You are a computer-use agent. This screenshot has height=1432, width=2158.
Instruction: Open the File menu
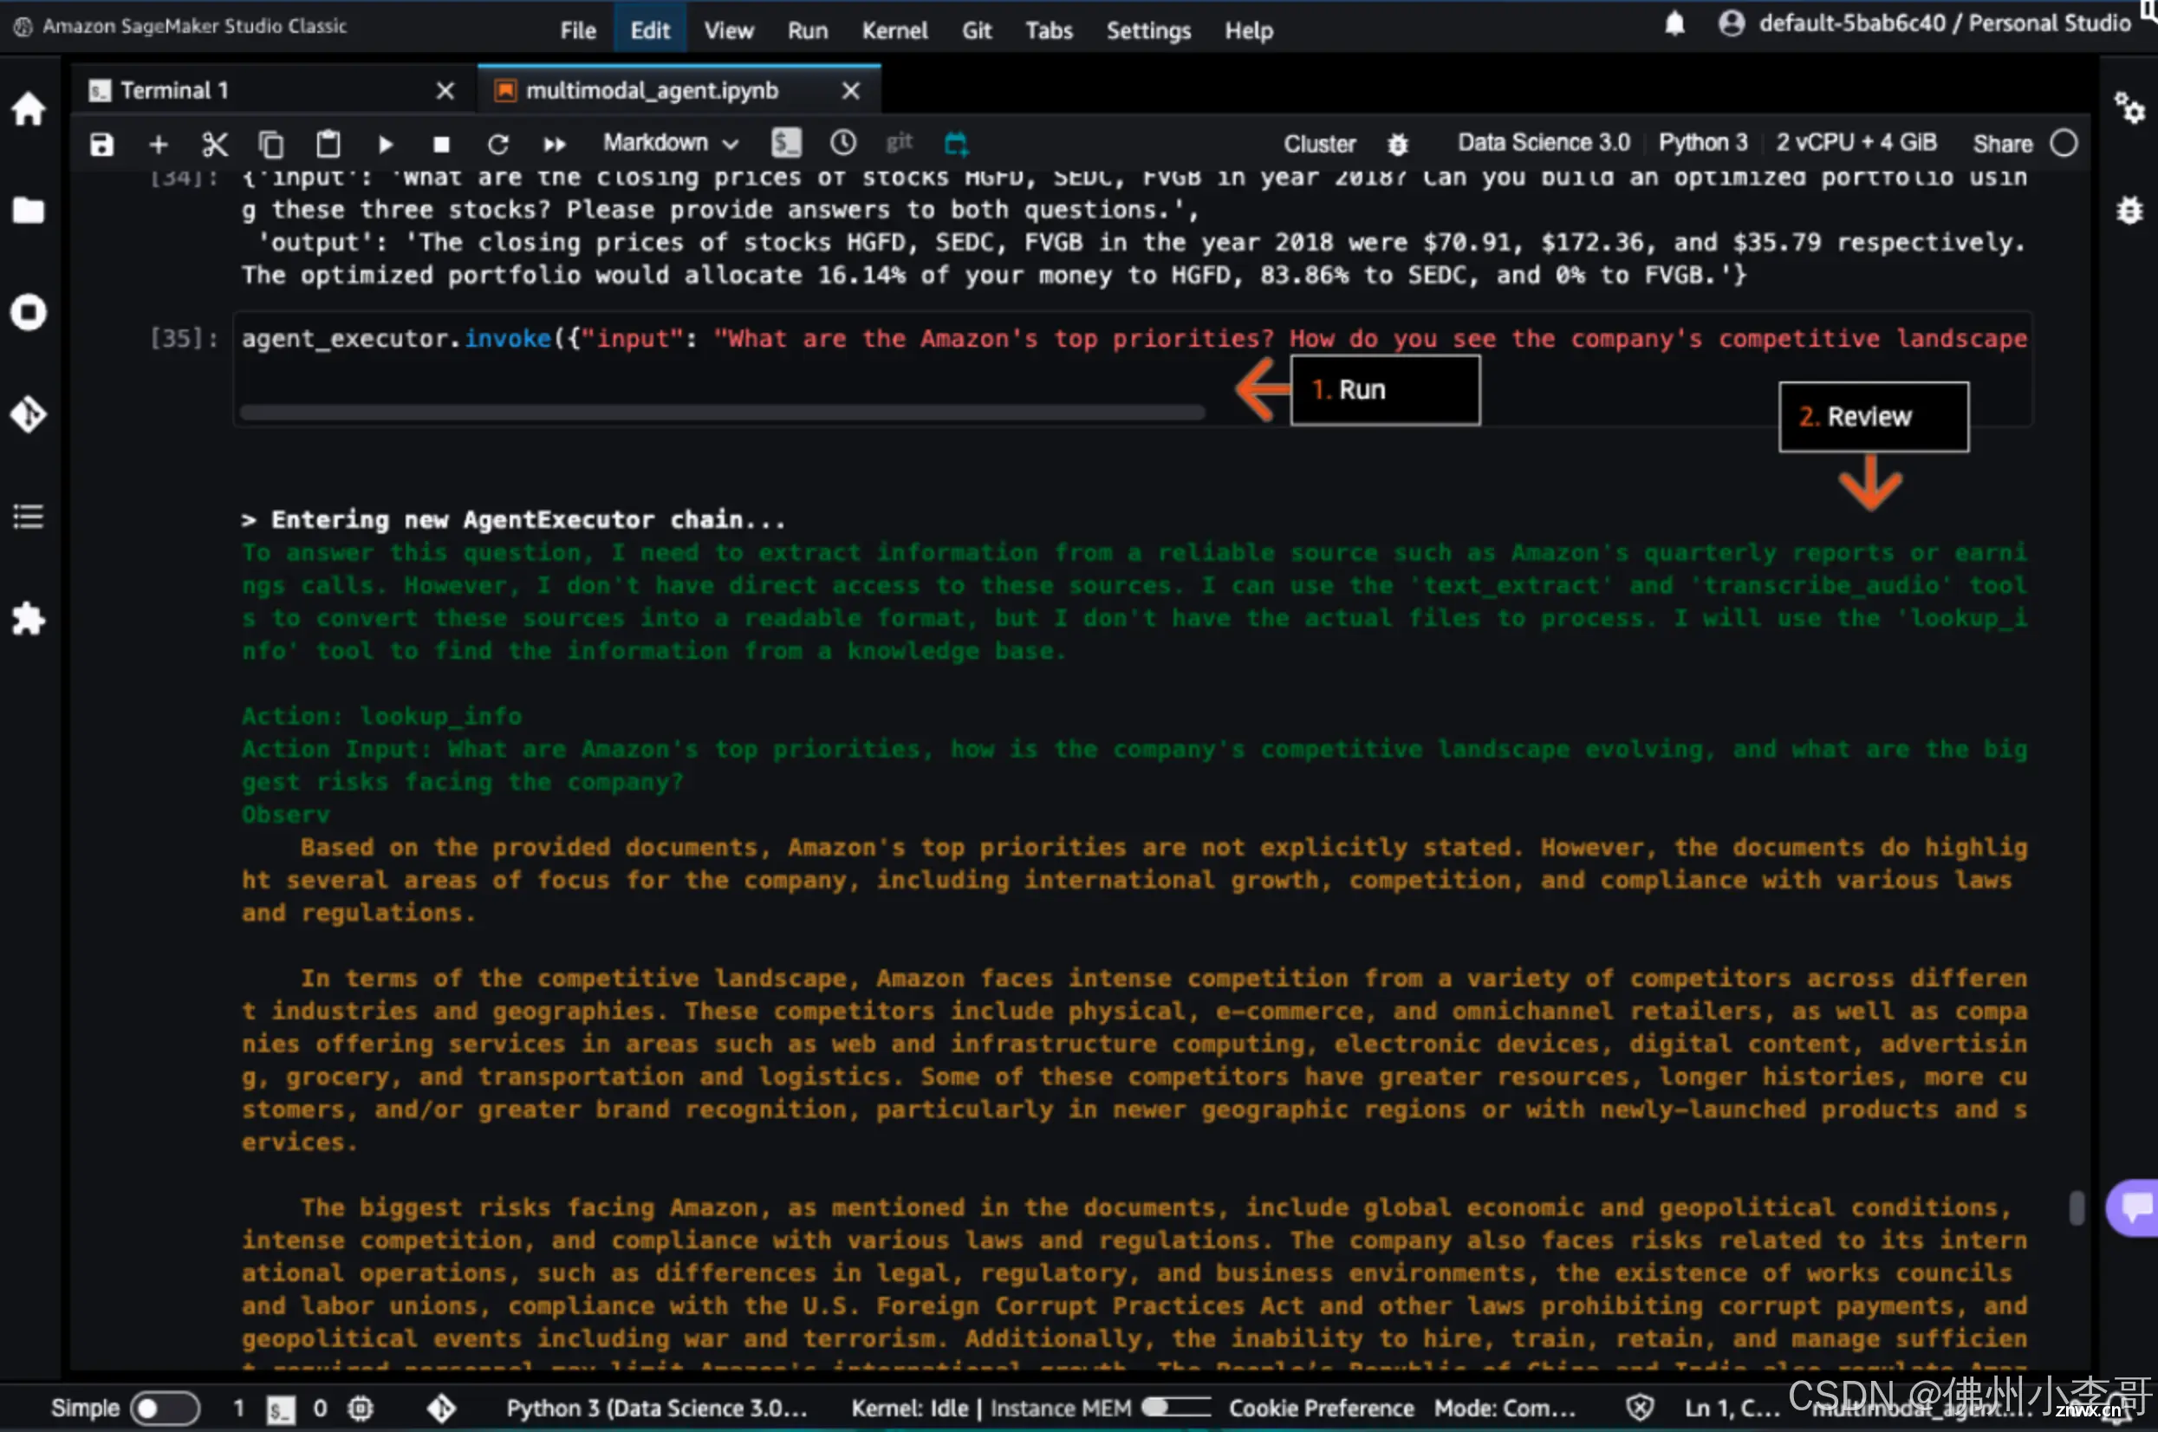click(x=578, y=30)
